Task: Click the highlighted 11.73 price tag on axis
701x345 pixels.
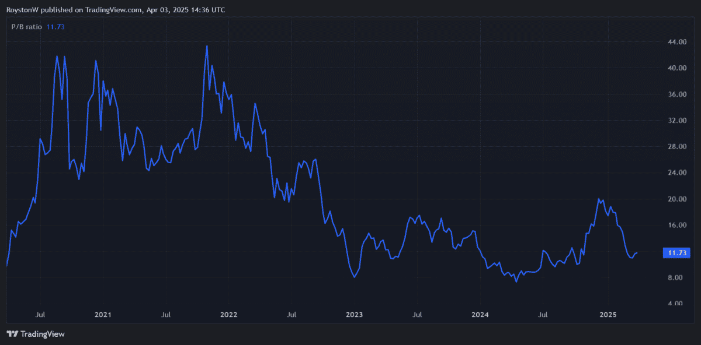Action: click(x=676, y=253)
